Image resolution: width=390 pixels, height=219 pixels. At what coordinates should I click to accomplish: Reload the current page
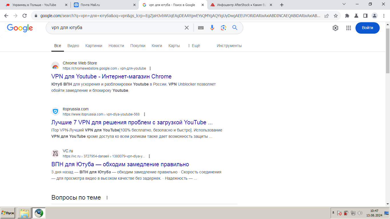pyautogui.click(x=25, y=16)
